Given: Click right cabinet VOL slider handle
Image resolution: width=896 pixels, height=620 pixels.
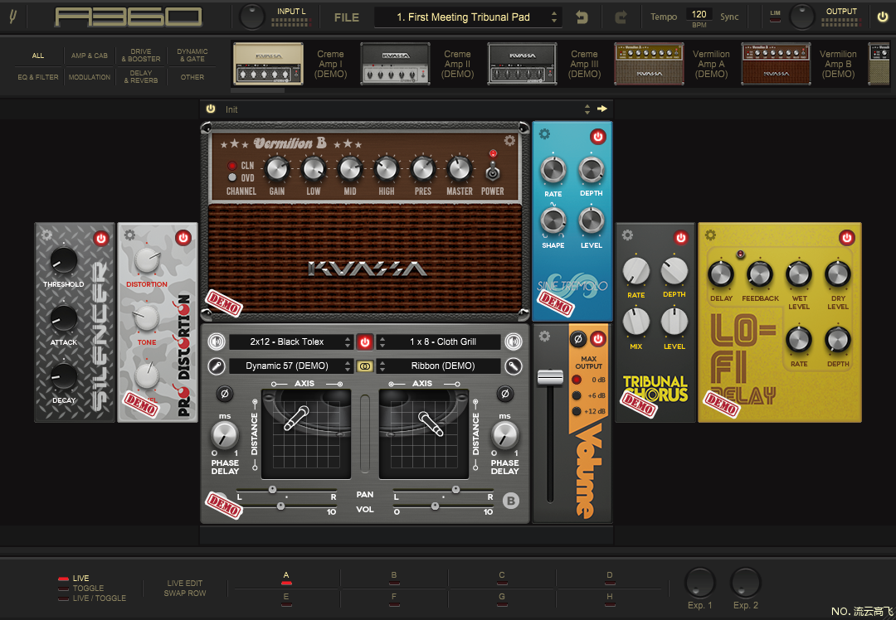Looking at the screenshot, I should pos(435,506).
